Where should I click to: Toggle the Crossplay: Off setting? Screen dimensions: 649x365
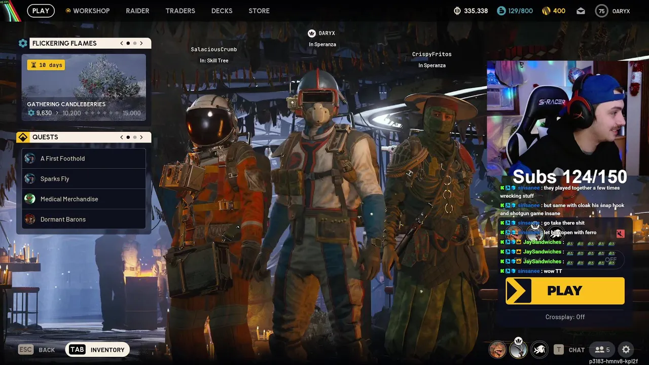(565, 317)
